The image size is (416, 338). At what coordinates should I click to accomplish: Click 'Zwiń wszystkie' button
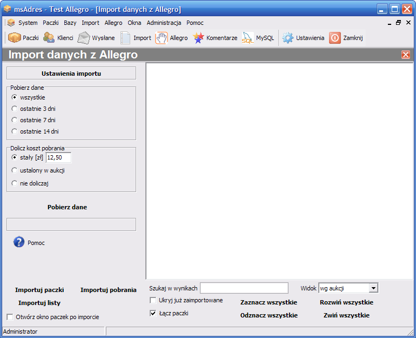(x=346, y=315)
